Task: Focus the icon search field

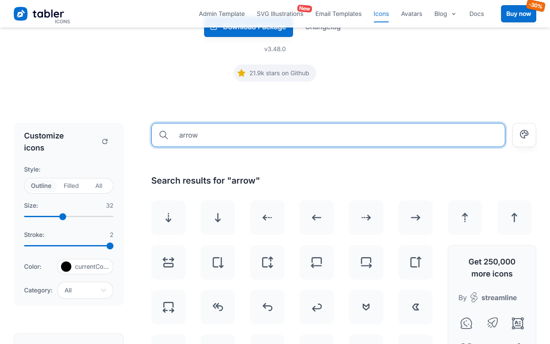Action: pos(328,135)
